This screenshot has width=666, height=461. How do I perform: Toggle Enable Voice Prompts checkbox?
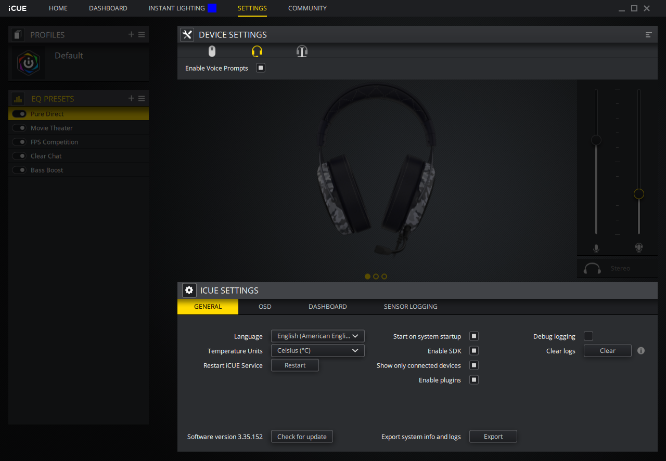[x=261, y=68]
